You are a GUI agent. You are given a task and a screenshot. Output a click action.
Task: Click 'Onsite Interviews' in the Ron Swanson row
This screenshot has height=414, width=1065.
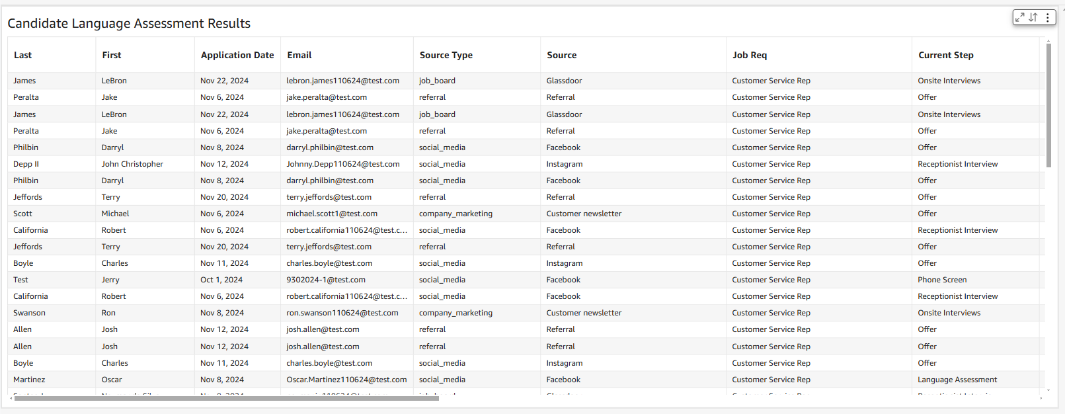point(949,313)
